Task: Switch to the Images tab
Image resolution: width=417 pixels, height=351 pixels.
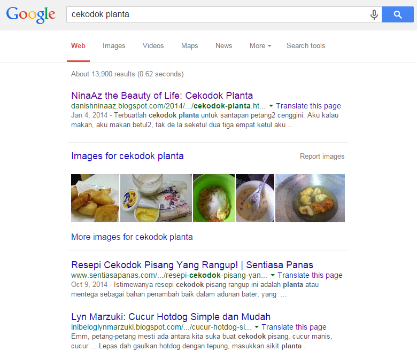Action: 114,46
